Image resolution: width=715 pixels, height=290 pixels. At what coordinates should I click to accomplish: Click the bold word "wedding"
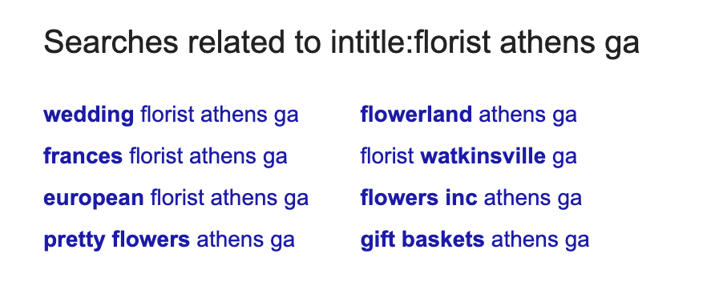(88, 115)
